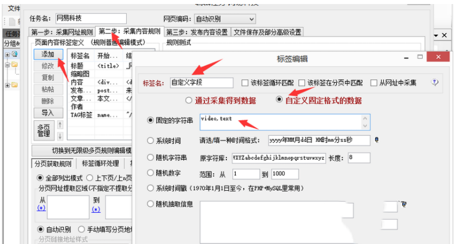Open 第三步：发布内容设置 tab
The width and height of the screenshot is (455, 244).
click(197, 32)
